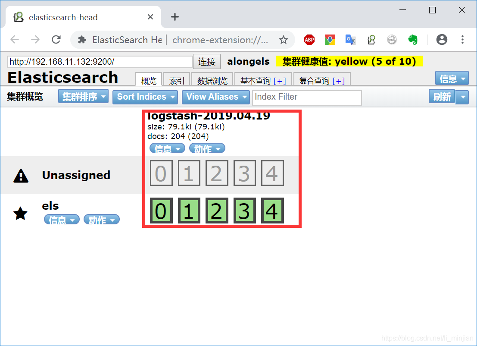Screen dimensions: 477x346
Task: Select the elasticsearch-head browser tab
Action: pyautogui.click(x=83, y=17)
